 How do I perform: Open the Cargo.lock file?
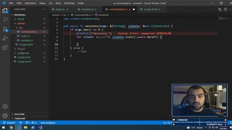click(24, 57)
